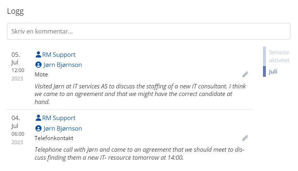
Task: Click the user icon beside RM Support in the 04. Jul entry
Action: tap(38, 118)
